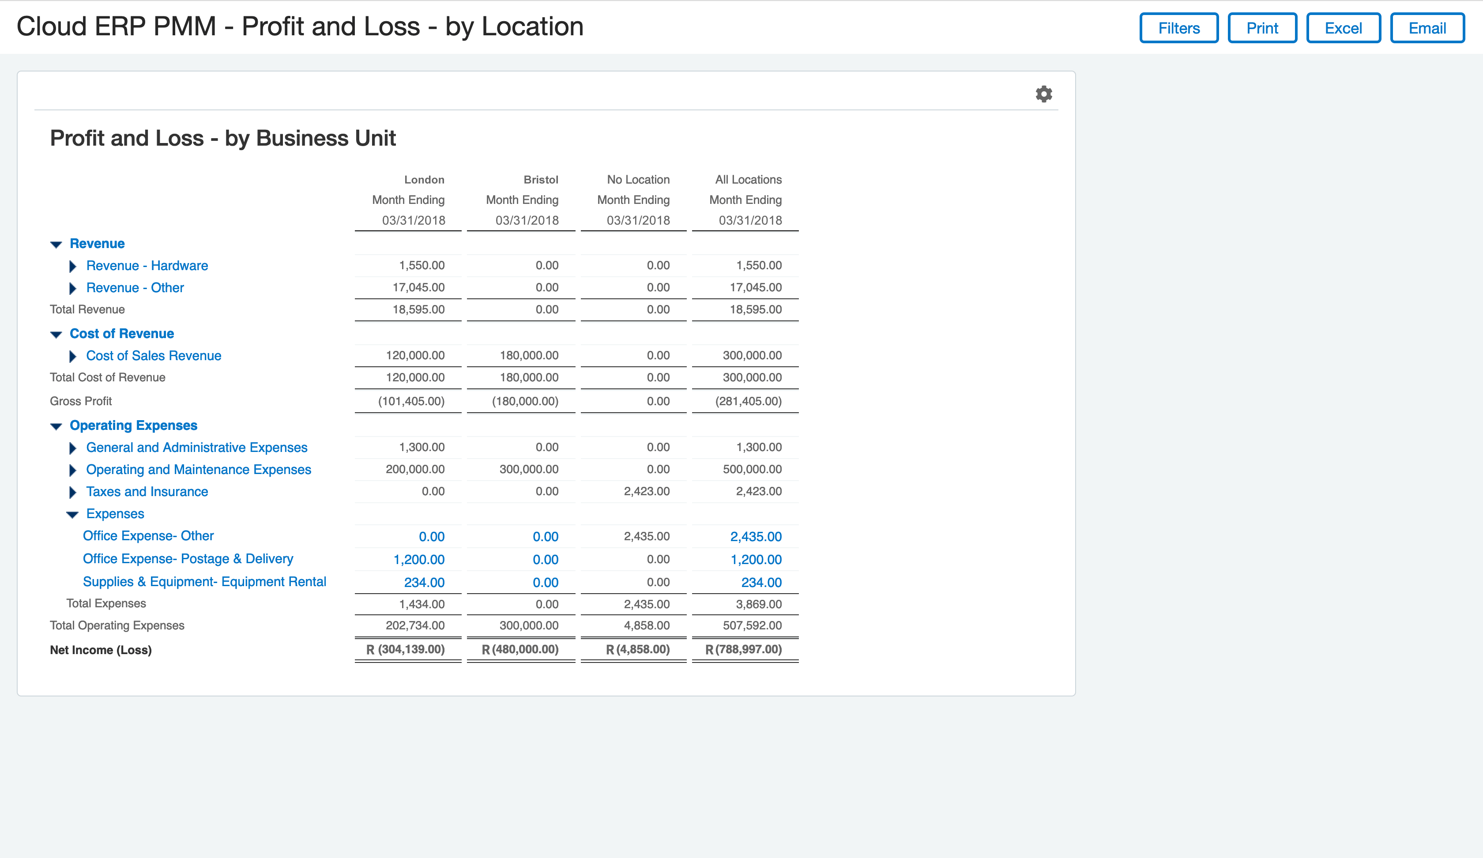Select Bristol Cost of Sales 180,000.00
The height and width of the screenshot is (858, 1483).
tap(529, 355)
